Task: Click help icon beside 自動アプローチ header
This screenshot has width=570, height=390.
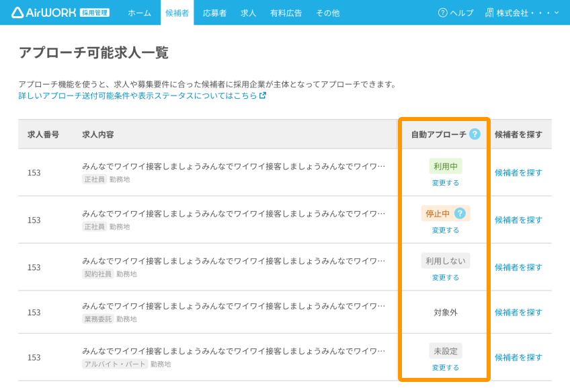Action: tap(475, 134)
